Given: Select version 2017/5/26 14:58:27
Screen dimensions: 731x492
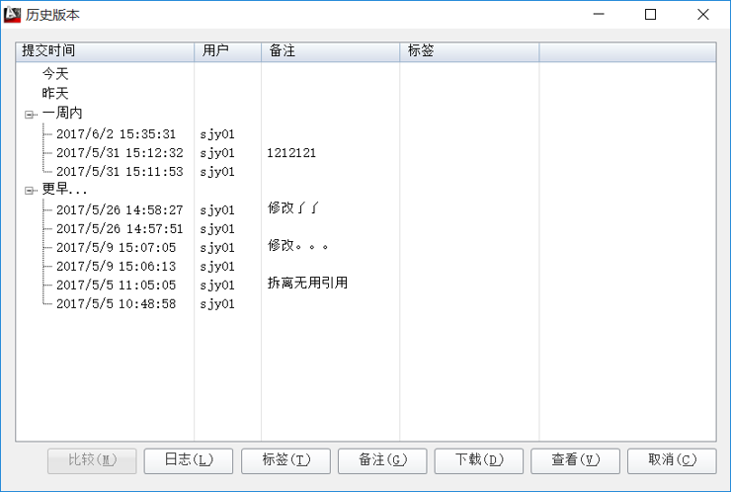Looking at the screenshot, I should click(x=120, y=209).
